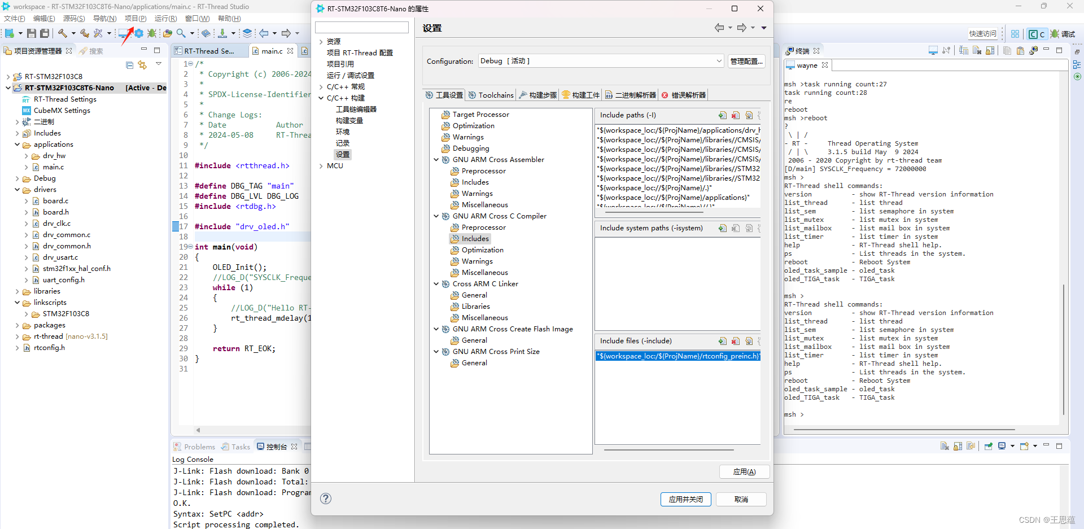Collapse the drivers folder in project tree
1084x529 pixels.
point(17,190)
